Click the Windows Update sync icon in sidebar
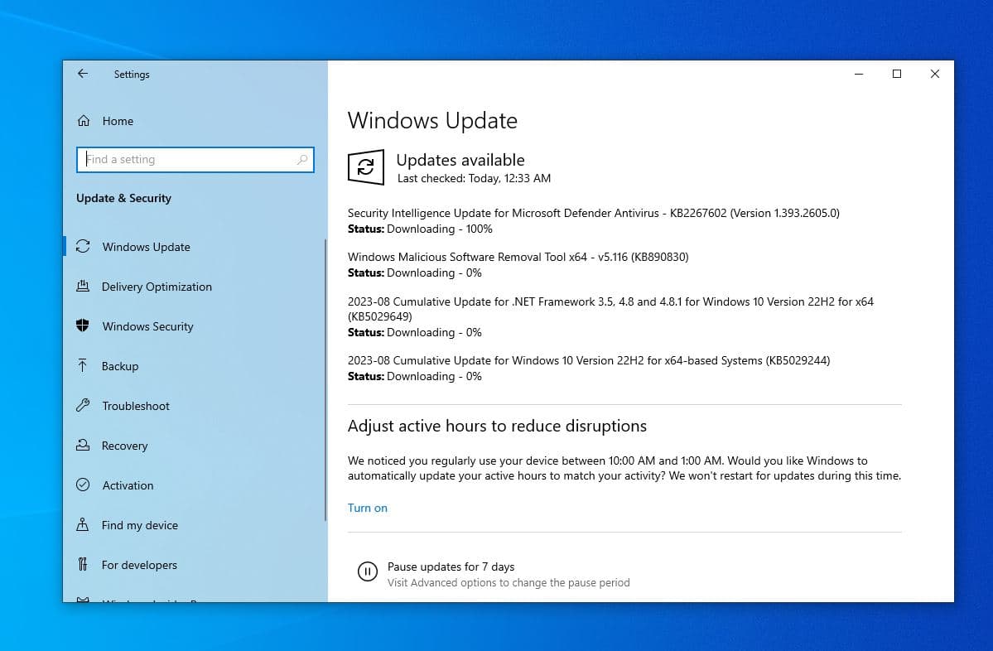993x651 pixels. (83, 246)
